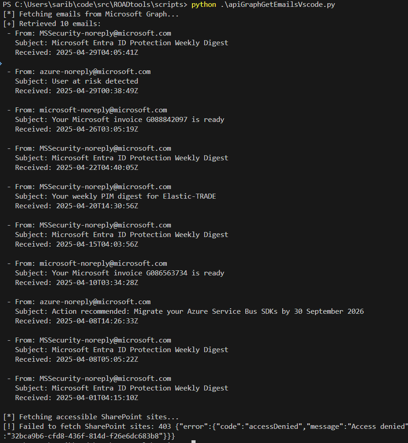Viewport: 408px width, 443px height.
Task: Select the 'User at risk detected' subject
Action: tap(95, 81)
